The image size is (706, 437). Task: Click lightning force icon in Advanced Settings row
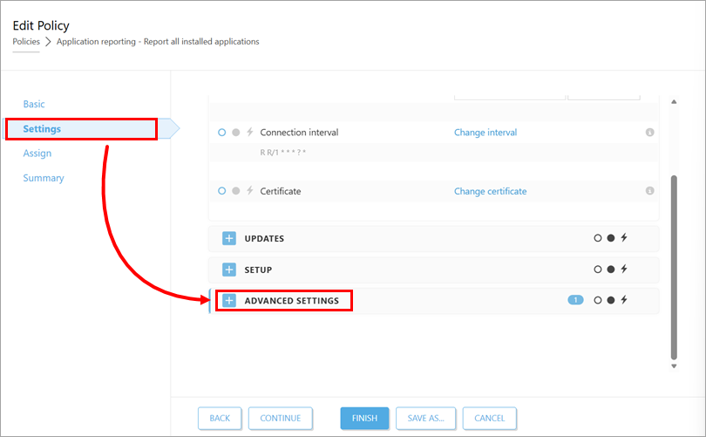click(x=623, y=300)
